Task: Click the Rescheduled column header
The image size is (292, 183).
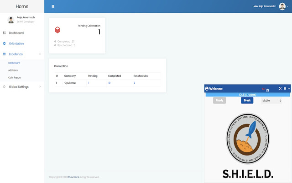Action: pyautogui.click(x=141, y=76)
